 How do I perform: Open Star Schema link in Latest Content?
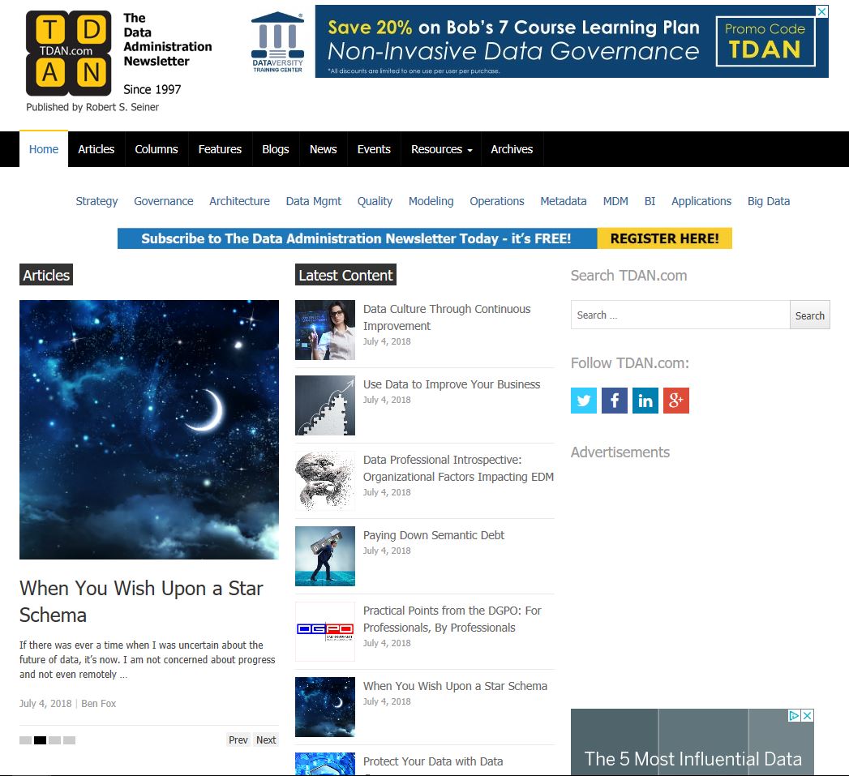coord(455,686)
